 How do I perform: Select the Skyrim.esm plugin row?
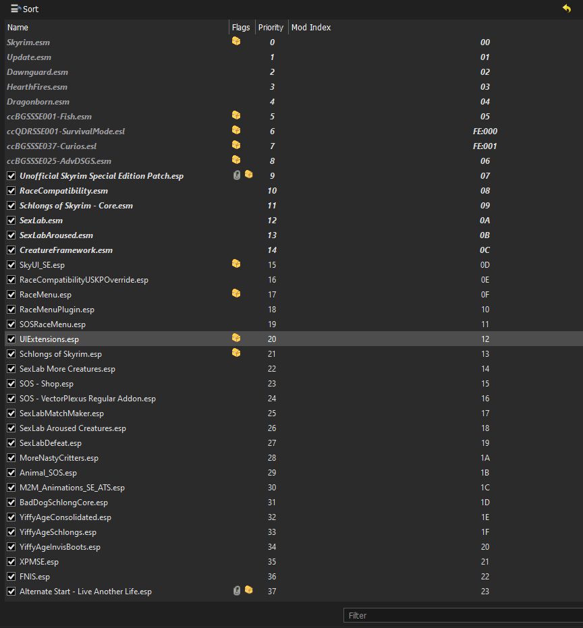pyautogui.click(x=294, y=42)
